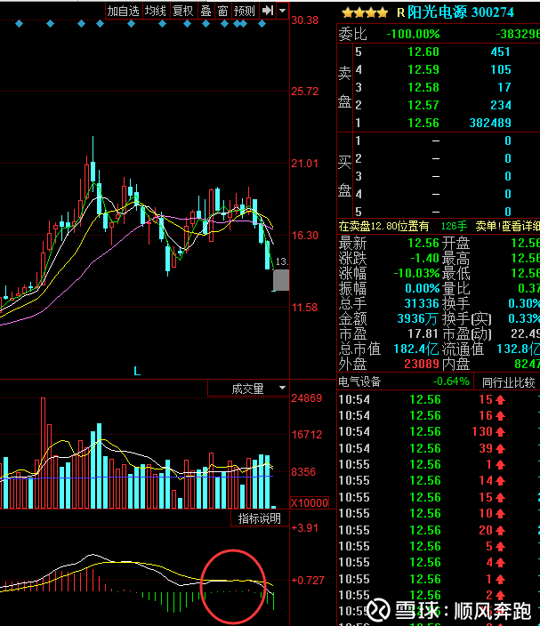Click the four-star rating icon
The width and height of the screenshot is (540, 626).
click(x=365, y=12)
